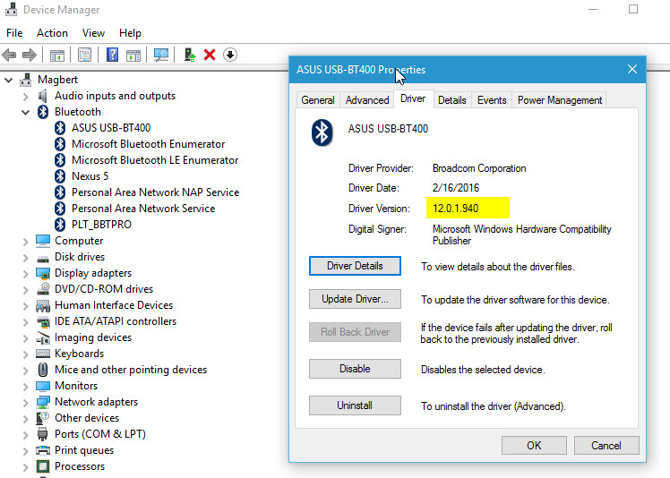Screen dimensions: 670x478
Task: Click the Driver Details button
Action: pos(355,266)
